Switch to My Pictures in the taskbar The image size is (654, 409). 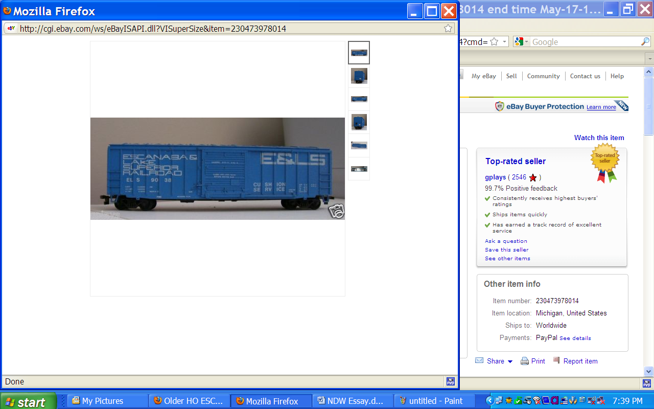pyautogui.click(x=107, y=401)
